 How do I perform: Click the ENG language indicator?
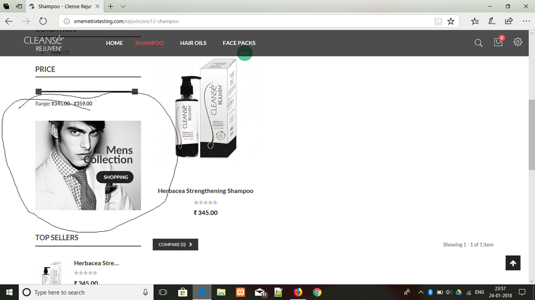tap(479, 292)
